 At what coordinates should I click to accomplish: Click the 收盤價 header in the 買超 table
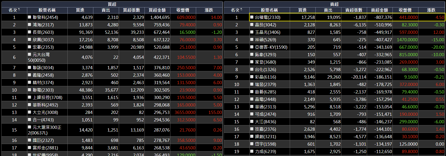(x=183, y=10)
